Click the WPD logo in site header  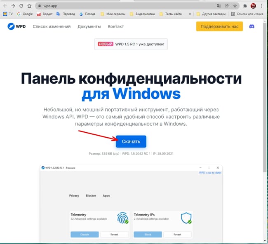tap(16, 26)
